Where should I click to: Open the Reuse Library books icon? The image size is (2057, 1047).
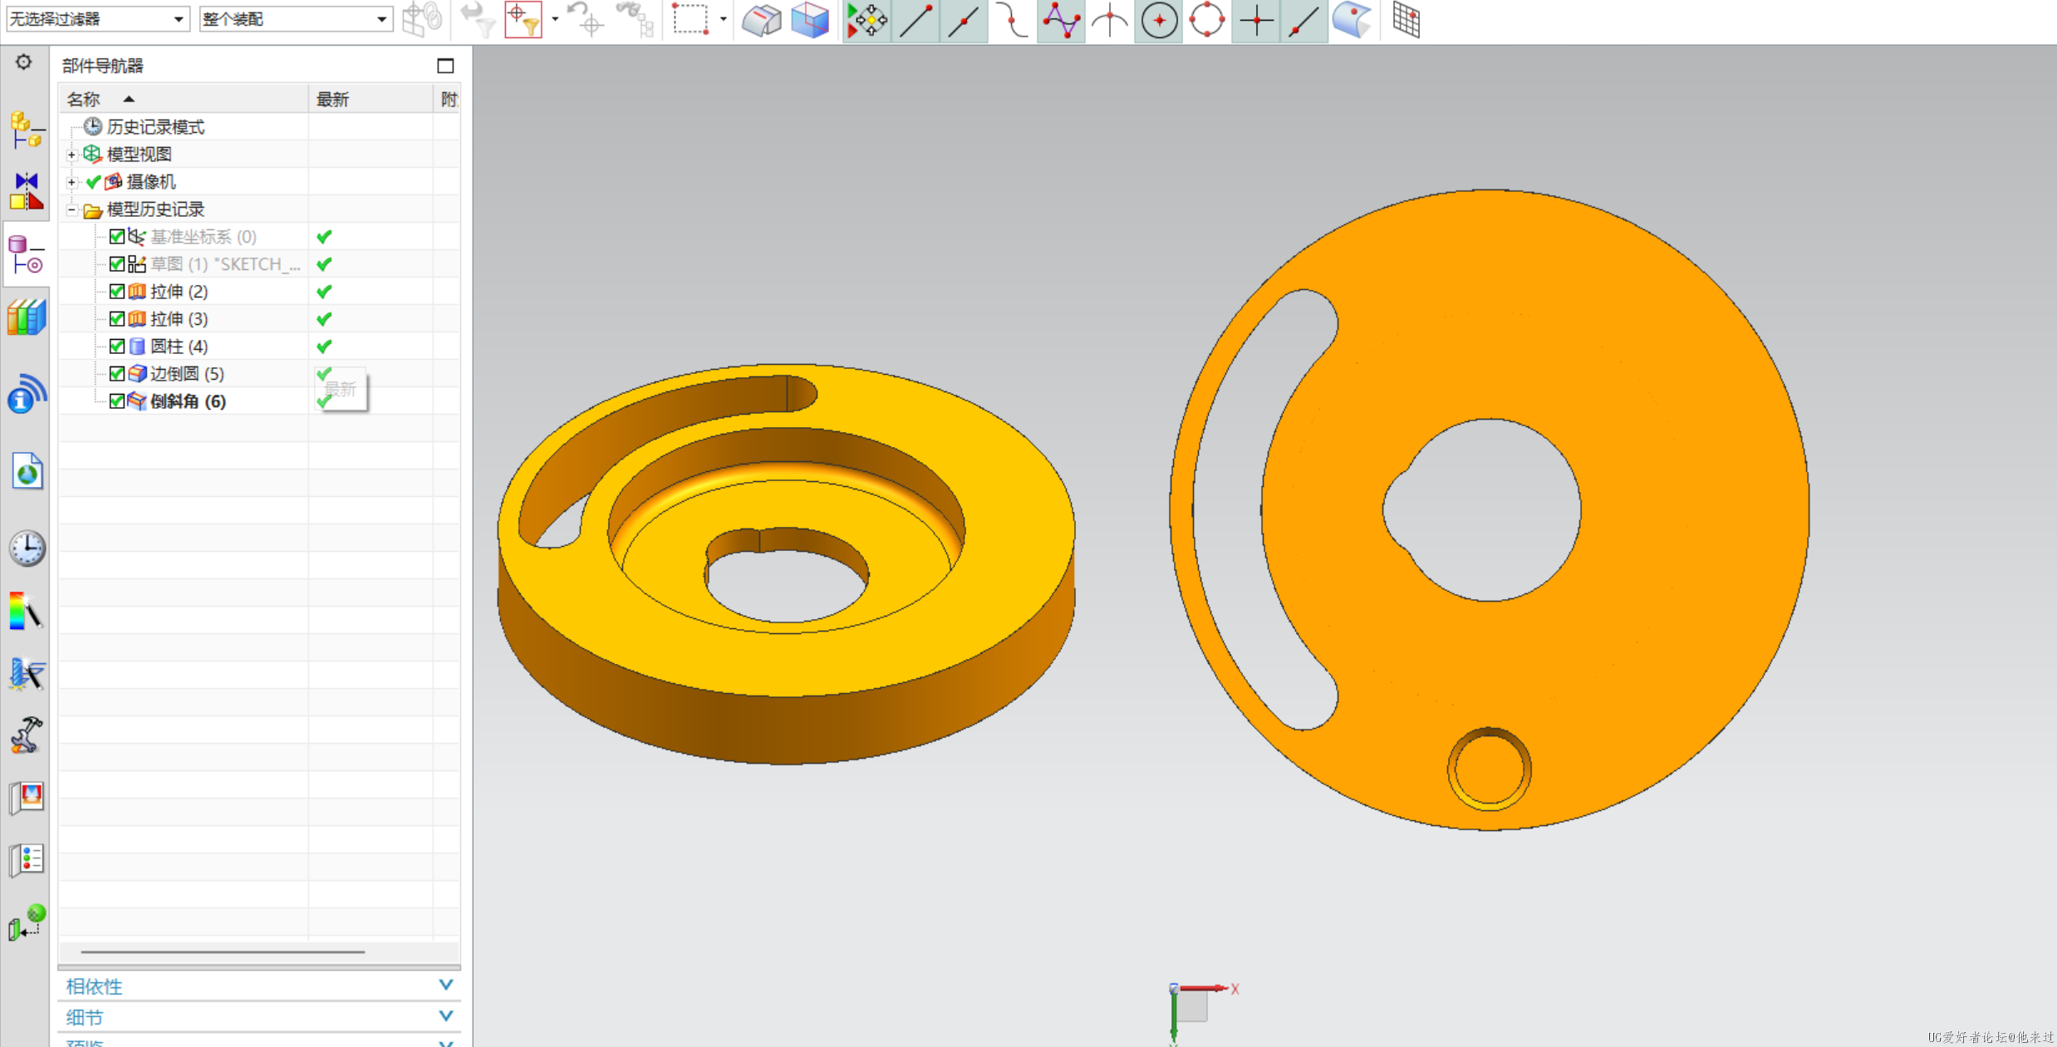click(x=27, y=317)
